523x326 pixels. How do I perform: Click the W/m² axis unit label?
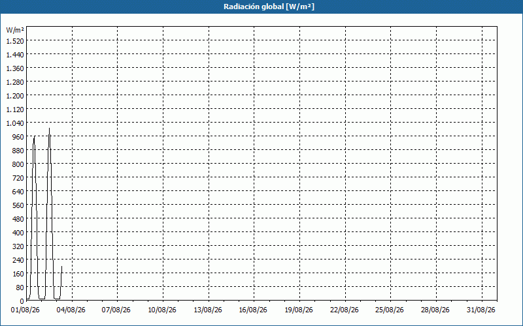point(15,30)
